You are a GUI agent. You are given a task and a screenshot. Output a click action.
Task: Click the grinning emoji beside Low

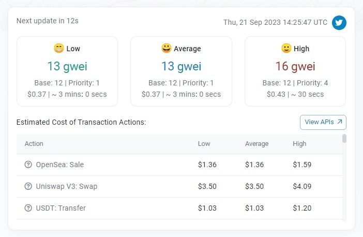tap(59, 49)
